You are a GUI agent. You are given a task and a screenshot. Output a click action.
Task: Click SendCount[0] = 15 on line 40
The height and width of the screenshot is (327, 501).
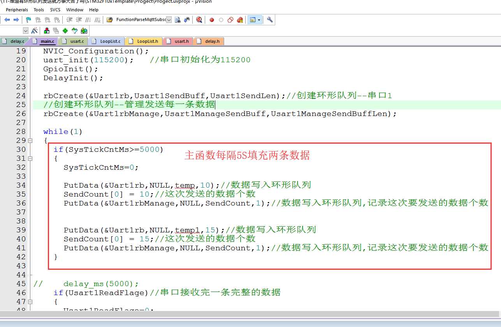click(106, 239)
